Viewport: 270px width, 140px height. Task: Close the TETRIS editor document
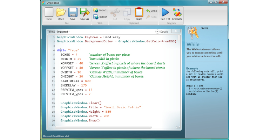[x=176, y=31]
